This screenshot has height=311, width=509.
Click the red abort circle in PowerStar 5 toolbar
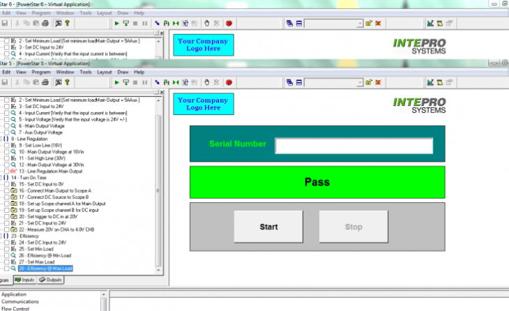[229, 82]
